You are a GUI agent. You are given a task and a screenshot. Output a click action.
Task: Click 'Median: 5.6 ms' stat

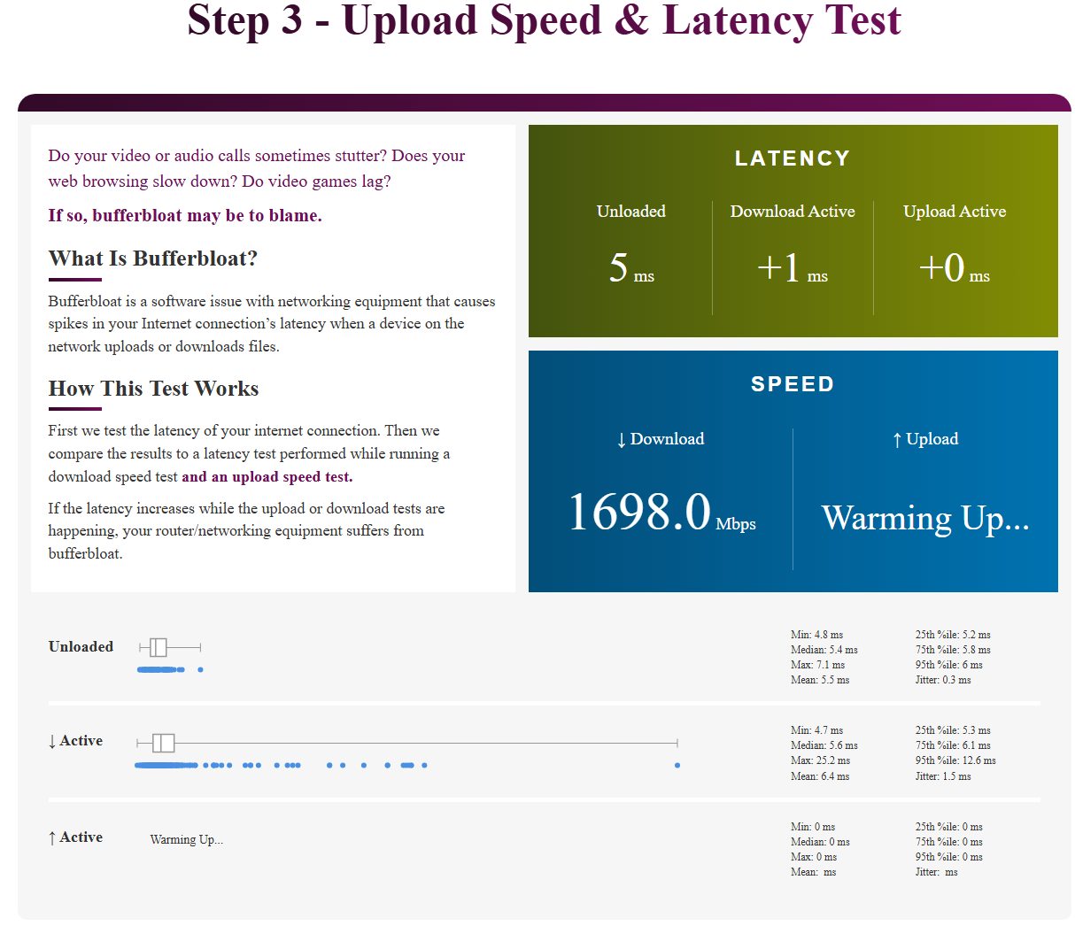[x=824, y=745]
